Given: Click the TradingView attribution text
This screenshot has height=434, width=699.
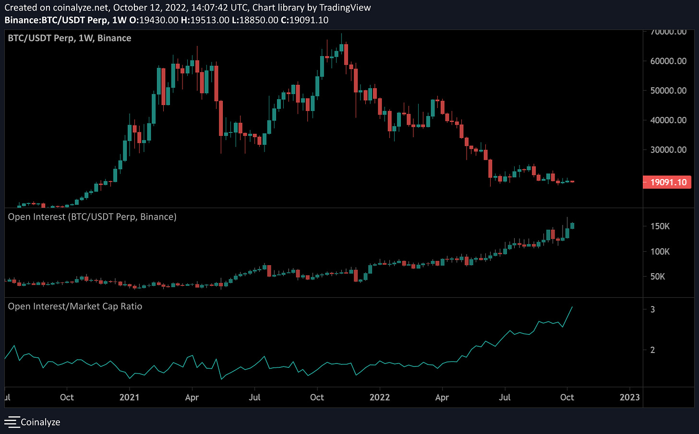Looking at the screenshot, I should tap(345, 7).
